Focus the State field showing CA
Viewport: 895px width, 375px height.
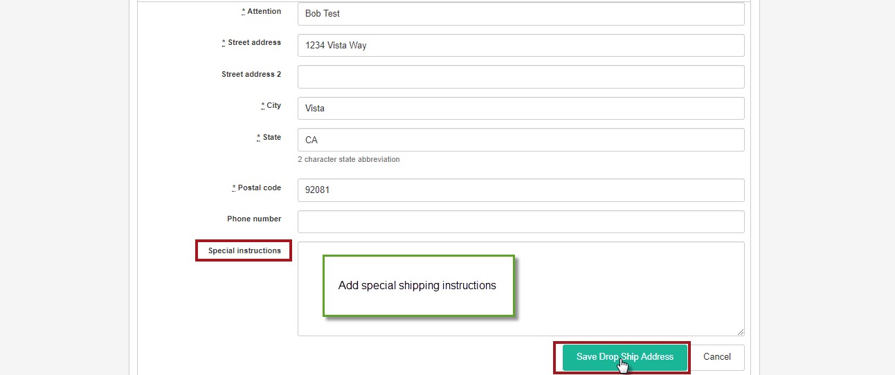521,140
